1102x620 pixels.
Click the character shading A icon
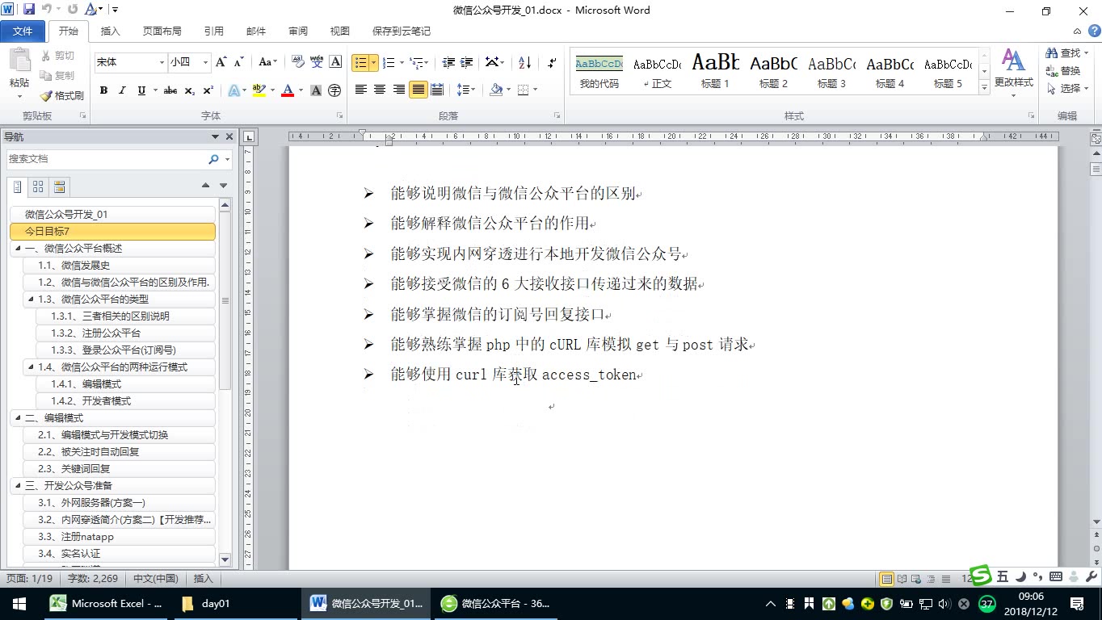point(316,90)
